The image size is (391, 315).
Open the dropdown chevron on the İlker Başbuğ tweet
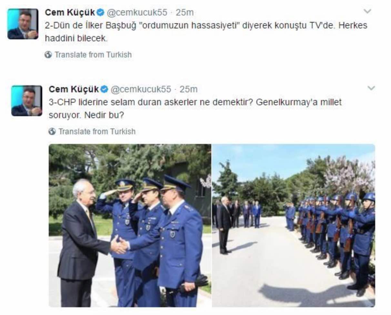click(367, 11)
